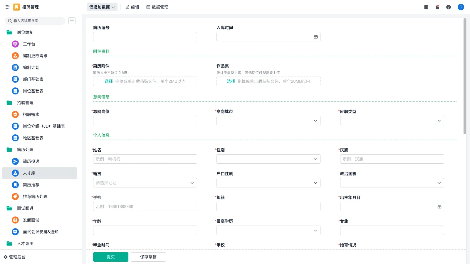This screenshot has width=470, height=264.
Task: Expand the 仅添加数据 dropdown
Action: click(102, 7)
